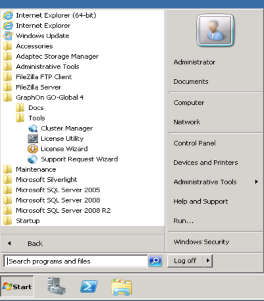264x301 pixels.
Task: Launch Cluster Manager from the Tools folder
Action: (61, 128)
